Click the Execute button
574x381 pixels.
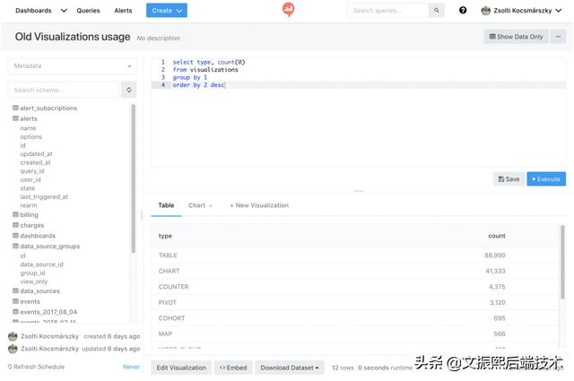tap(546, 179)
